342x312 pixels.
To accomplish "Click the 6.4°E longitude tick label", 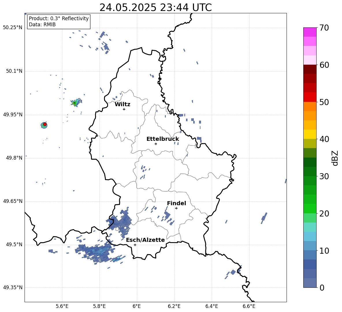I will [211, 306].
